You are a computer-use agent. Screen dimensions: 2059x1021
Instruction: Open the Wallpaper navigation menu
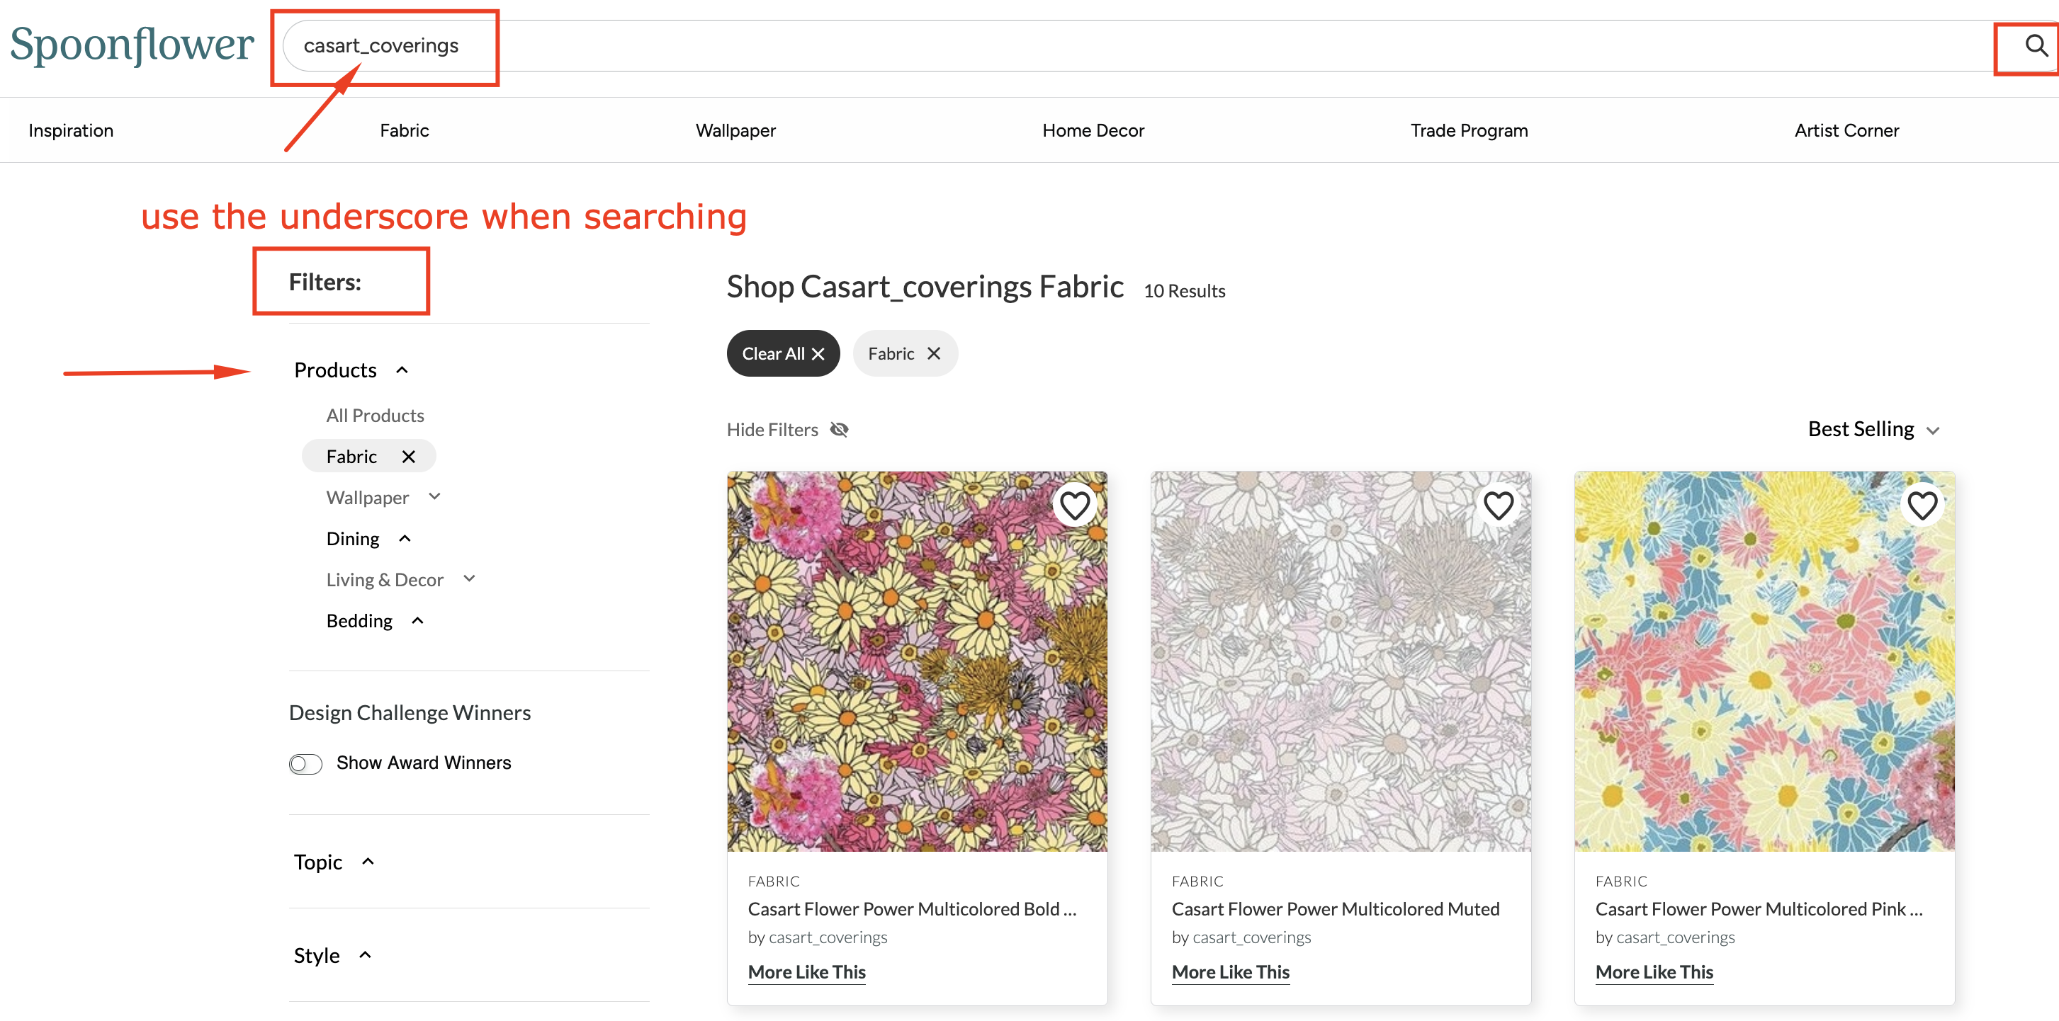tap(735, 130)
